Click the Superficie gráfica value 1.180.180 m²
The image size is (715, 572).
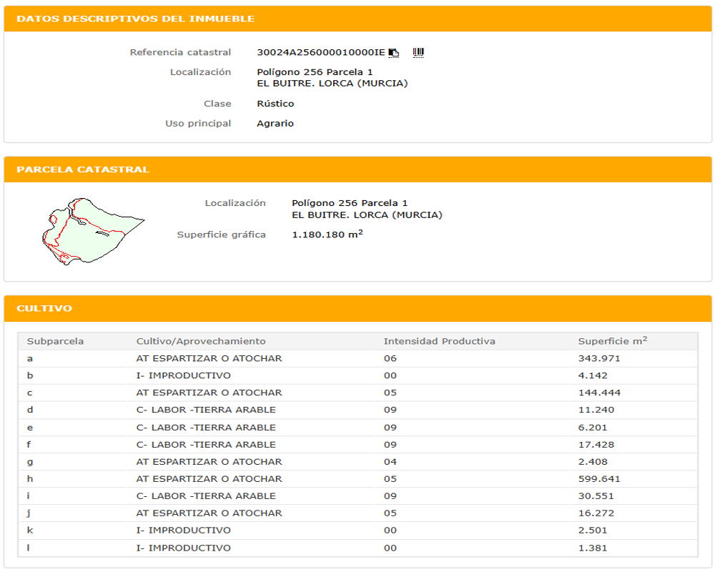(327, 235)
